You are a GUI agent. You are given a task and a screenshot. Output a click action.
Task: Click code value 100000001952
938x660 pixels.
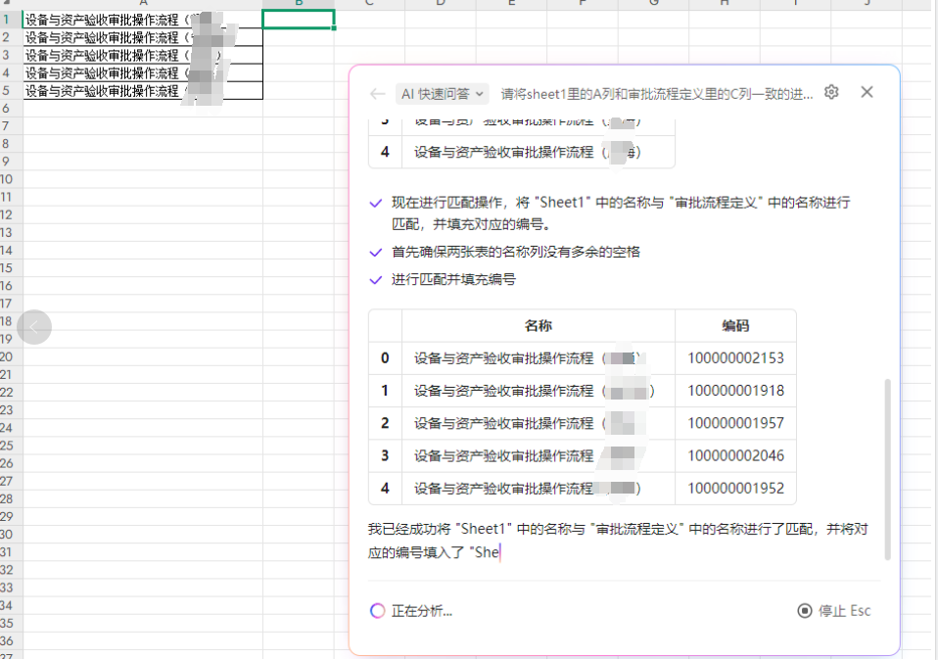(735, 489)
